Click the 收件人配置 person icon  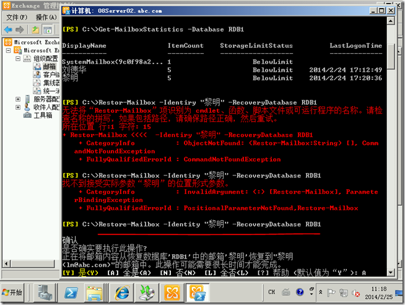click(x=27, y=107)
